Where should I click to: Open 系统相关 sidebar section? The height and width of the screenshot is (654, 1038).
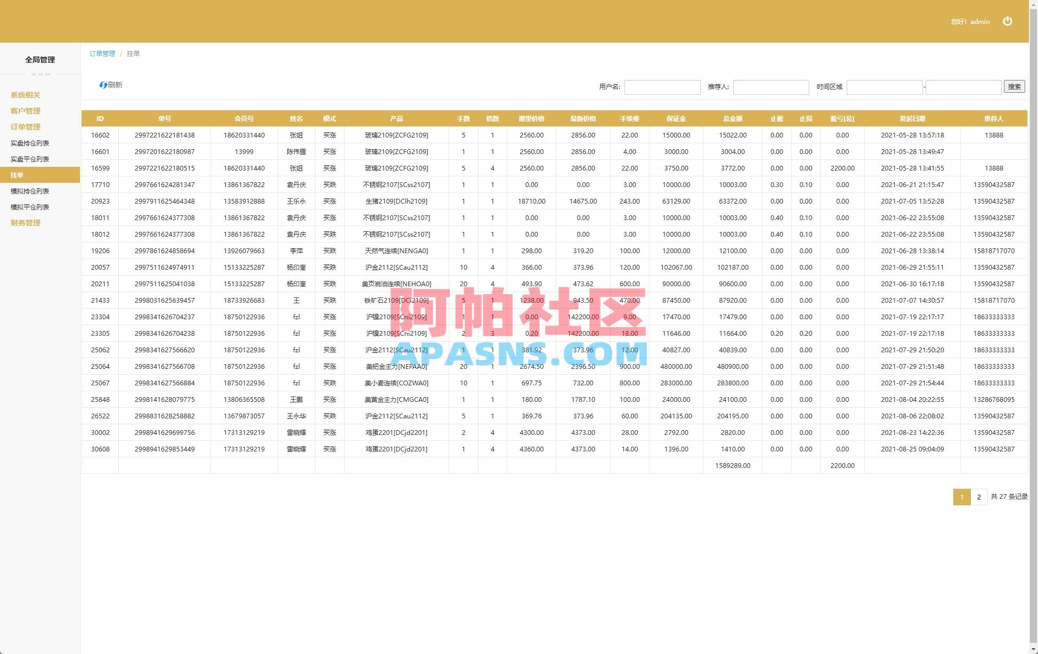tap(26, 95)
